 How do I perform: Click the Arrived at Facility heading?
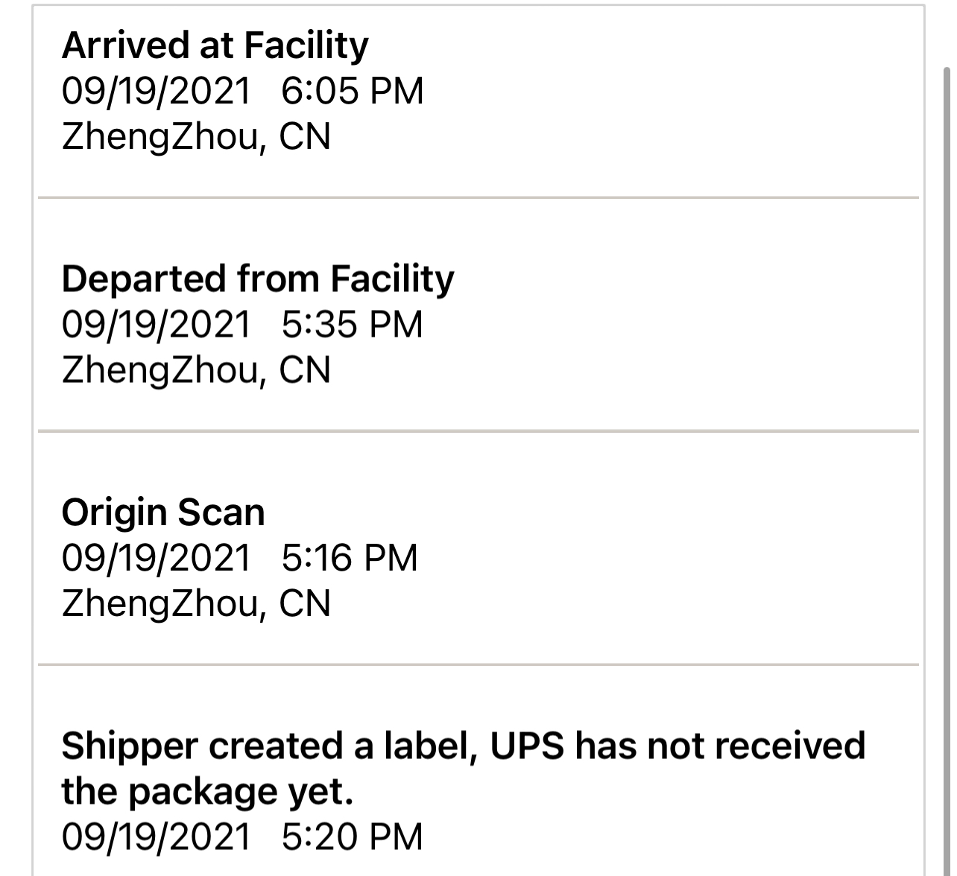pos(215,45)
